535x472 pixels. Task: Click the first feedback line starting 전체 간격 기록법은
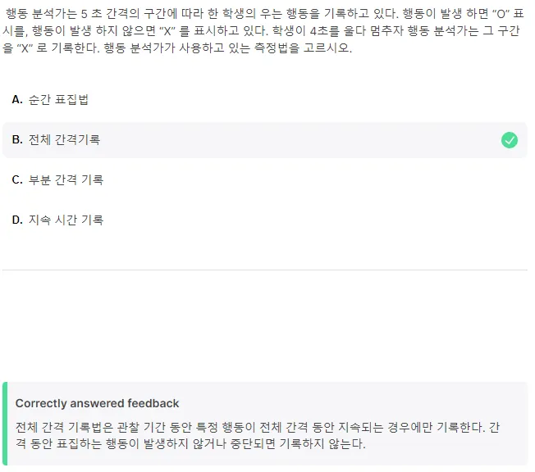(x=258, y=427)
